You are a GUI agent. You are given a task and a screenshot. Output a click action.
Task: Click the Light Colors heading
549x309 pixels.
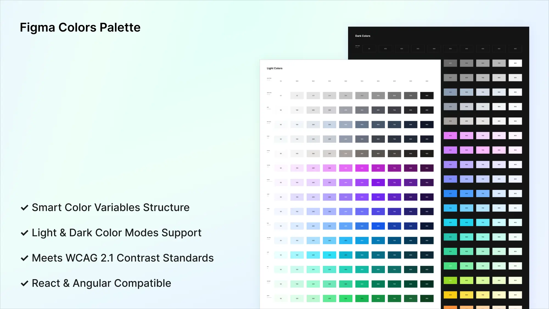274,68
